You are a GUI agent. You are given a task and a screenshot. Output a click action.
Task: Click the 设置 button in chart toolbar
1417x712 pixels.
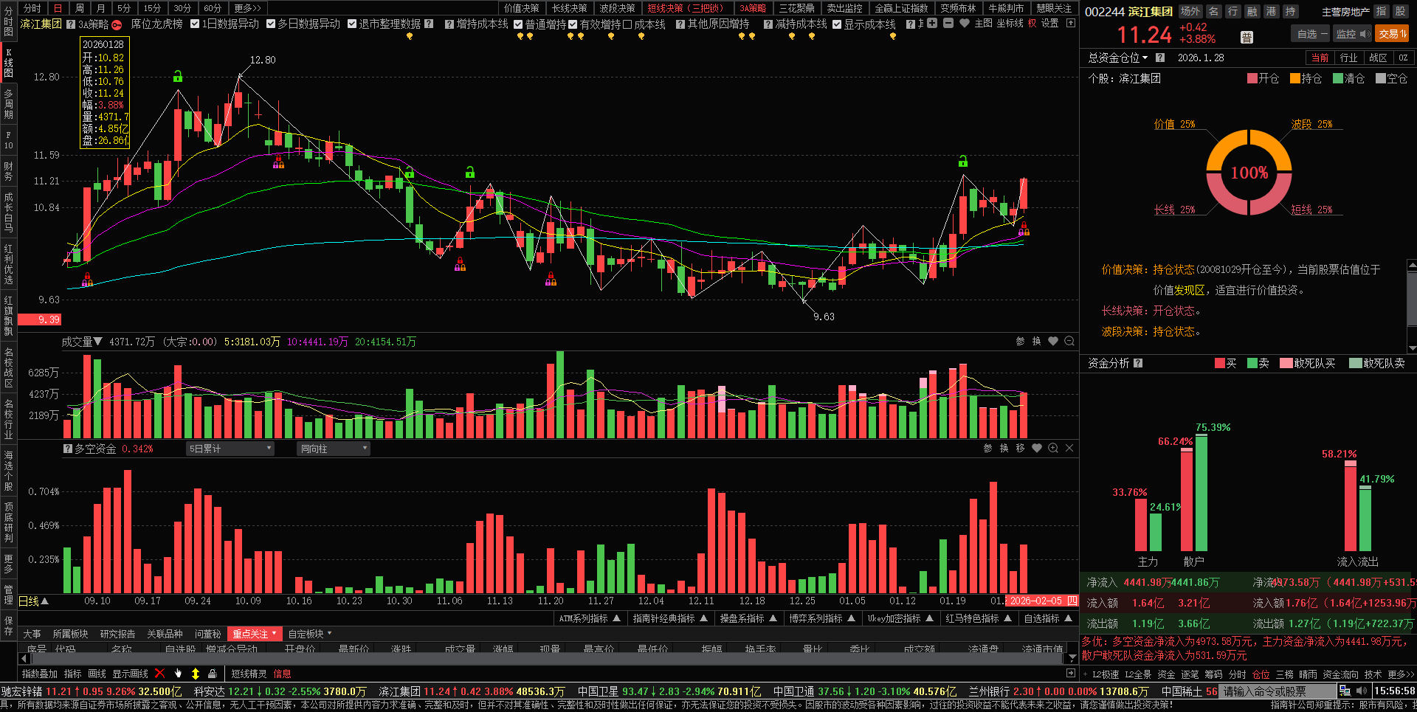(1049, 24)
